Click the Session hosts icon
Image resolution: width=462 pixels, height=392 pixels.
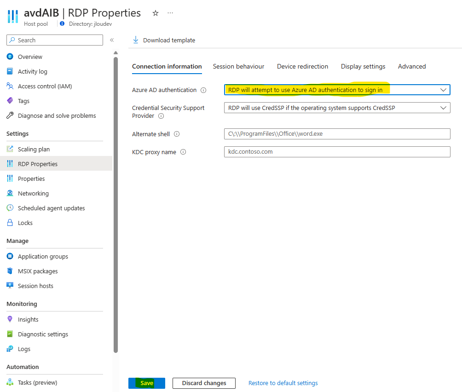[10, 286]
